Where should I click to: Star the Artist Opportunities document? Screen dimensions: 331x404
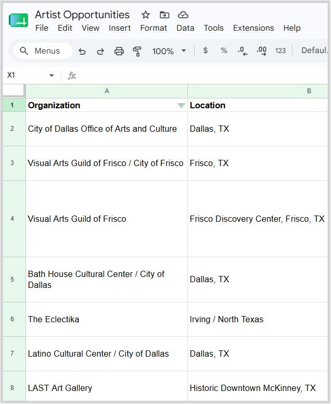pos(146,15)
